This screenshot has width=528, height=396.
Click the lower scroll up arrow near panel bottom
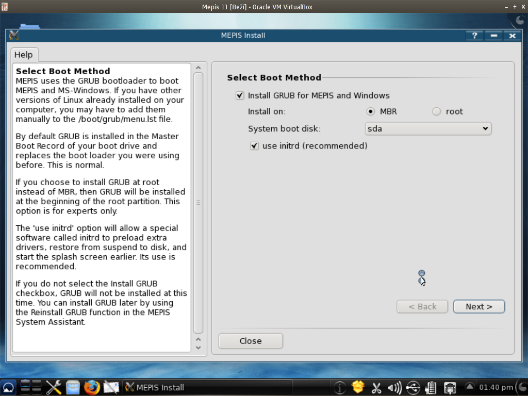click(199, 339)
